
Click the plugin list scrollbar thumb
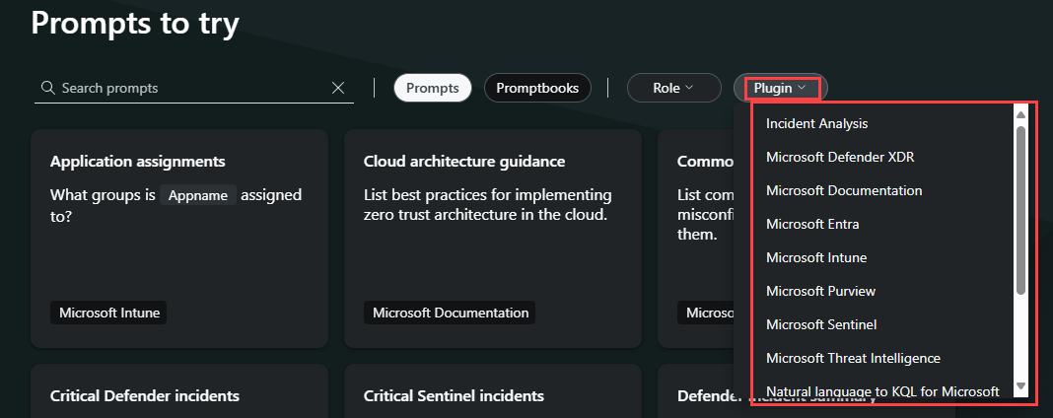point(1020,209)
